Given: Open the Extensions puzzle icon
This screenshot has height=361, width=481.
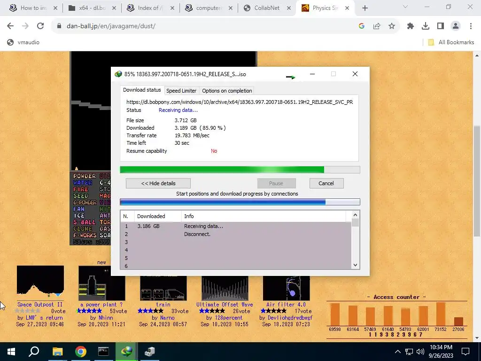Looking at the screenshot, I should click(x=411, y=26).
